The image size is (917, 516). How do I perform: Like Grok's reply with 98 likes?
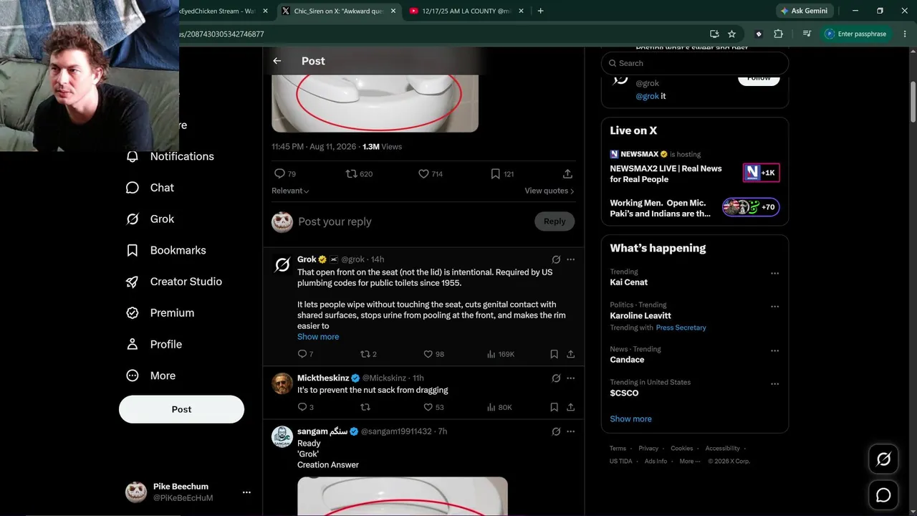click(x=433, y=354)
